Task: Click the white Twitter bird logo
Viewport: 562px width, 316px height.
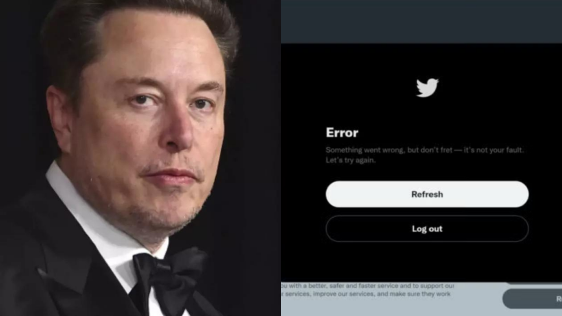Action: click(427, 87)
